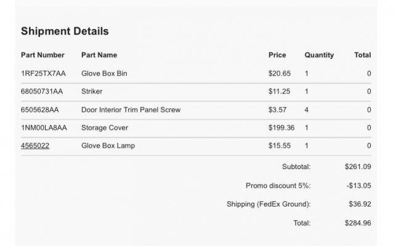Image resolution: width=396 pixels, height=246 pixels.
Task: Click Door Interior Trim Panel Screw name
Action: [x=131, y=109]
